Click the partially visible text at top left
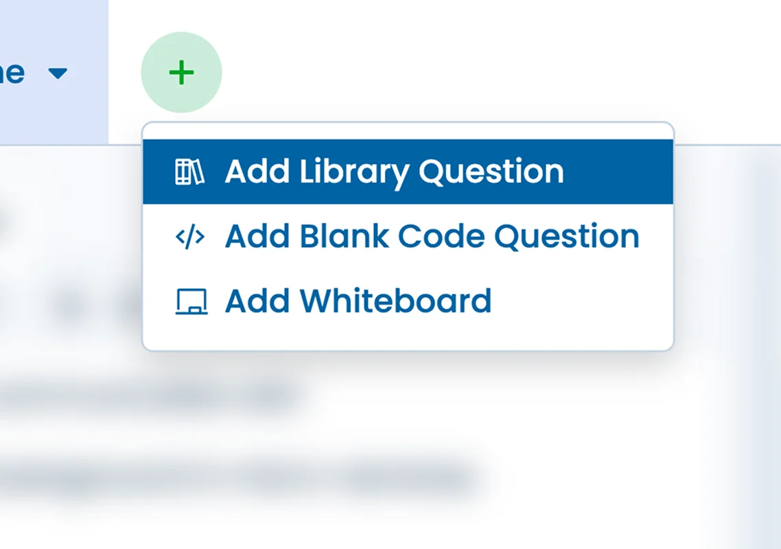Viewport: 781px width, 549px height. point(14,72)
